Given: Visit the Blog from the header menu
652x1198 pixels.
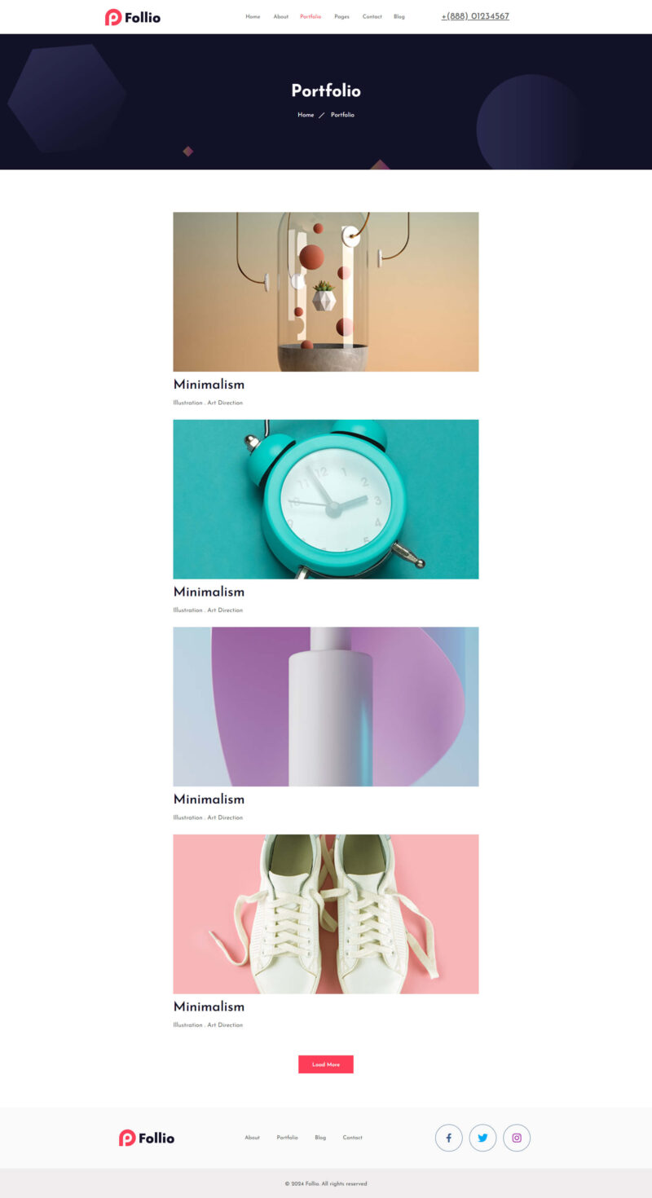Looking at the screenshot, I should (399, 16).
